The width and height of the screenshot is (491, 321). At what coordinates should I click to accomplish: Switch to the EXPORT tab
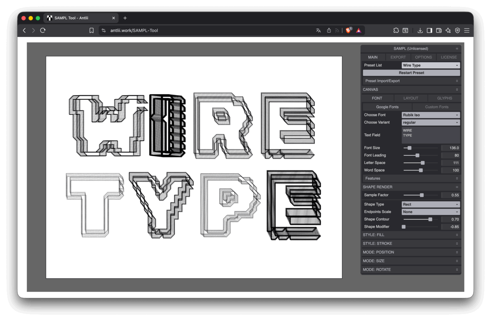click(398, 57)
